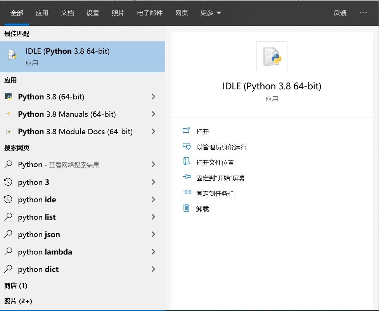
Task: Open the 商店 (1) results group
Action: 16,286
